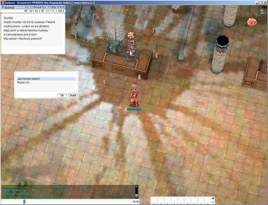Click the OK button in dialog
Viewport: 268px width, 205px height.
coord(62,95)
